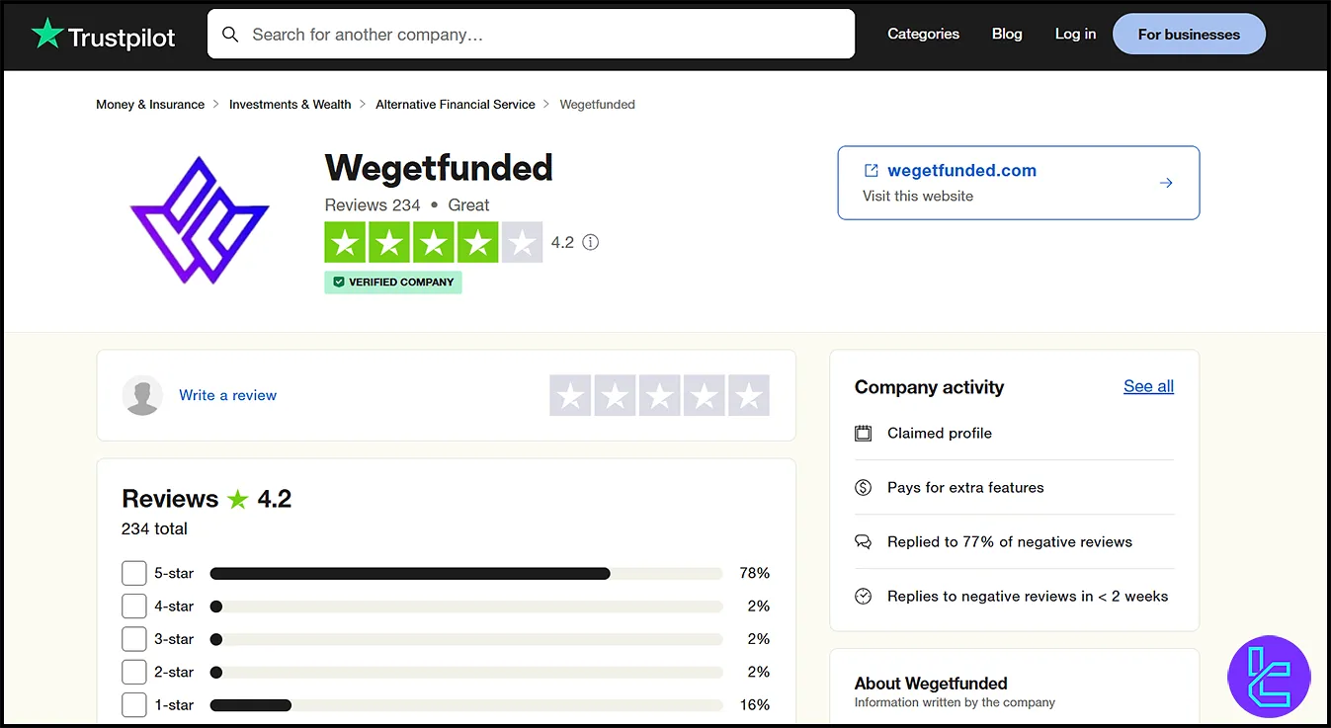Toggle the 3-star reviews filter

[x=133, y=639]
